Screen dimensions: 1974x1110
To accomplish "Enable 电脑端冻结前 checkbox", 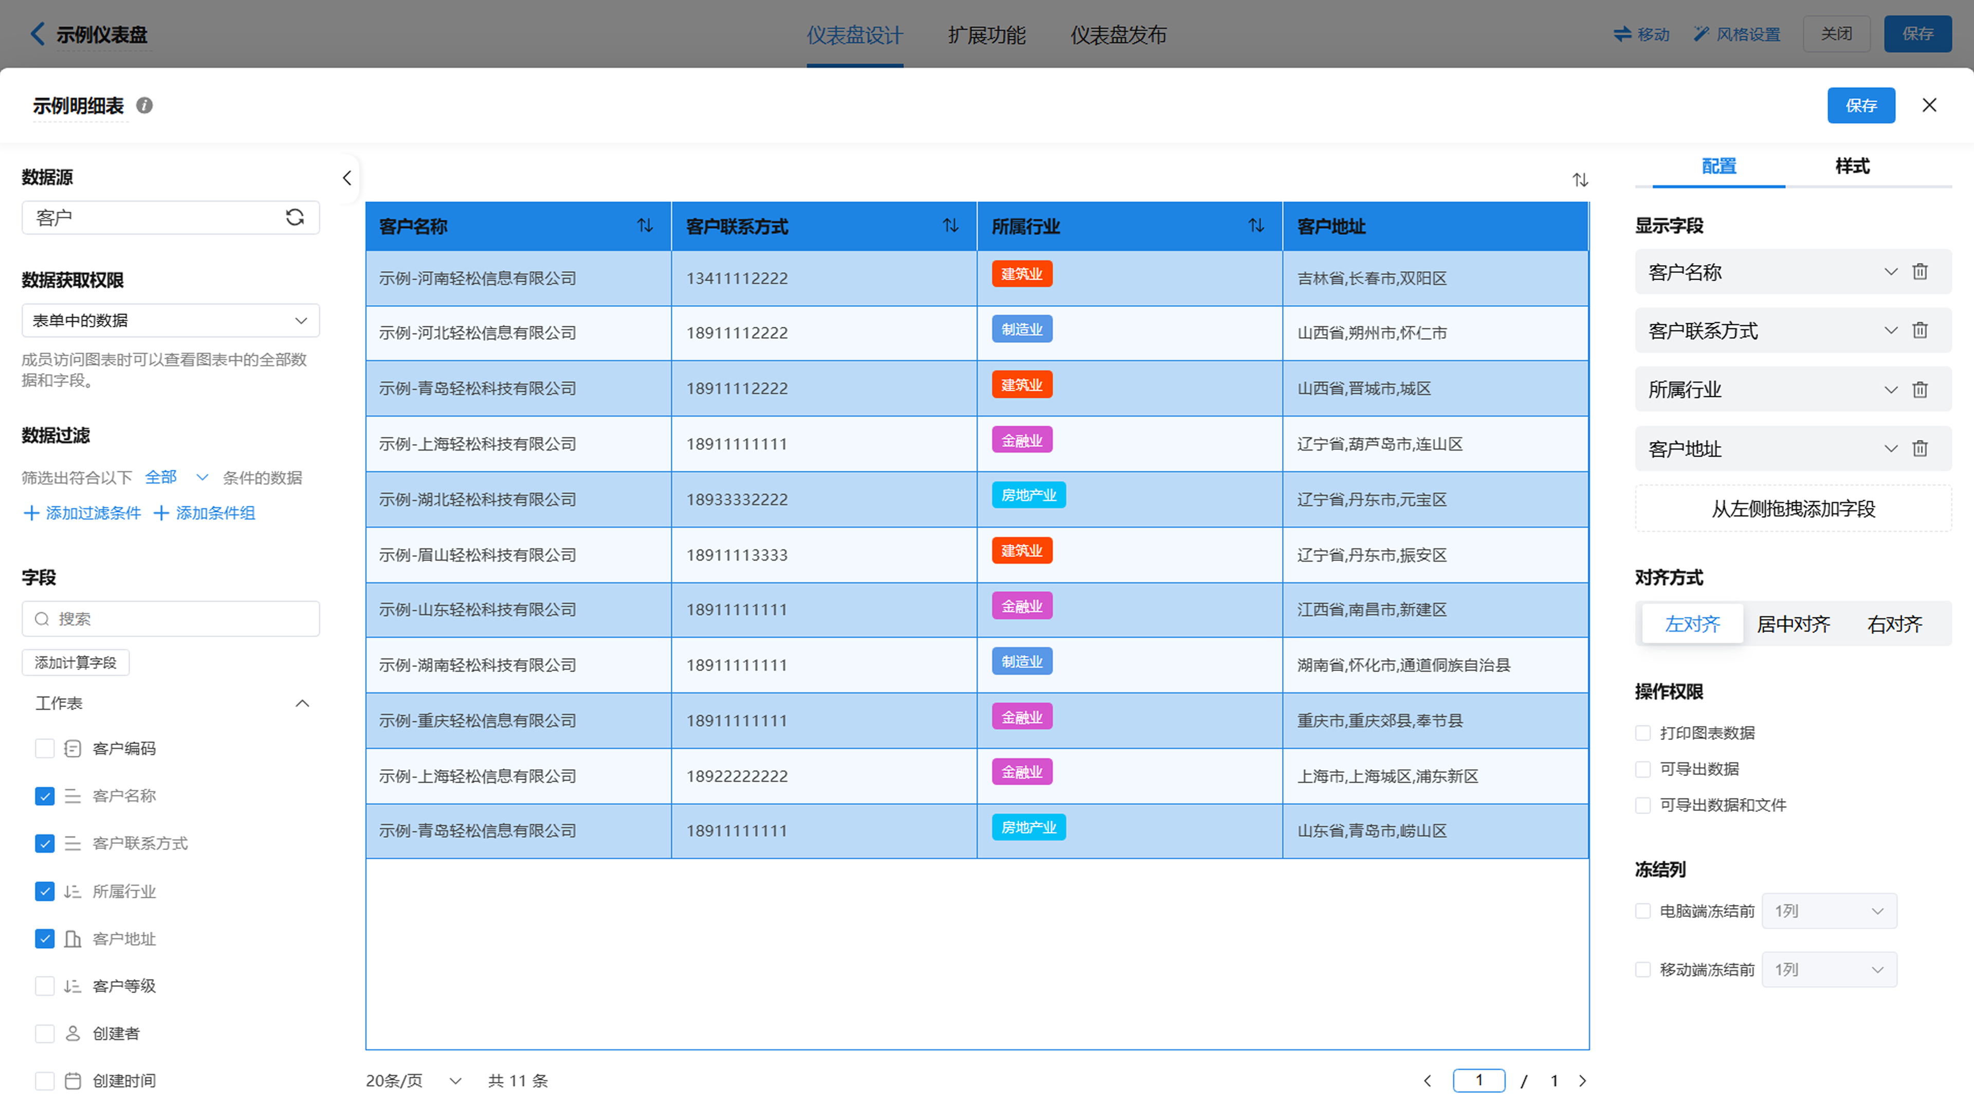I will coord(1643,911).
